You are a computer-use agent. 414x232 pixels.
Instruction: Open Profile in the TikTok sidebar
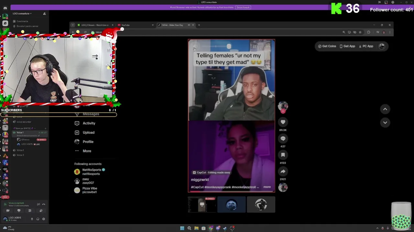(x=84, y=142)
